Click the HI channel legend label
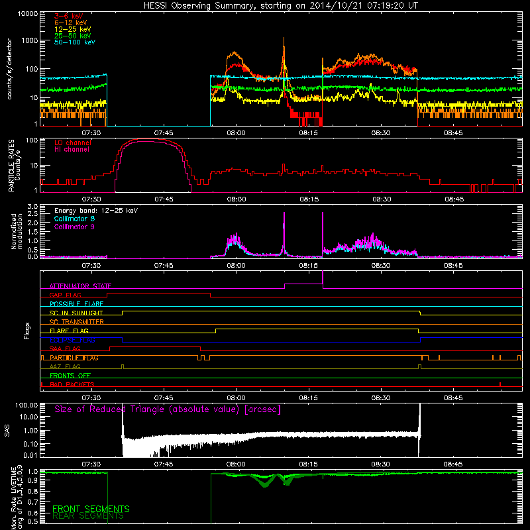This screenshot has height=530, width=530. pyautogui.click(x=72, y=149)
